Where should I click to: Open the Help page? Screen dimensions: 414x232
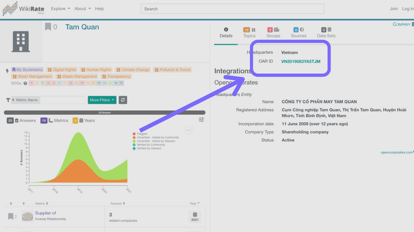[x=99, y=9]
